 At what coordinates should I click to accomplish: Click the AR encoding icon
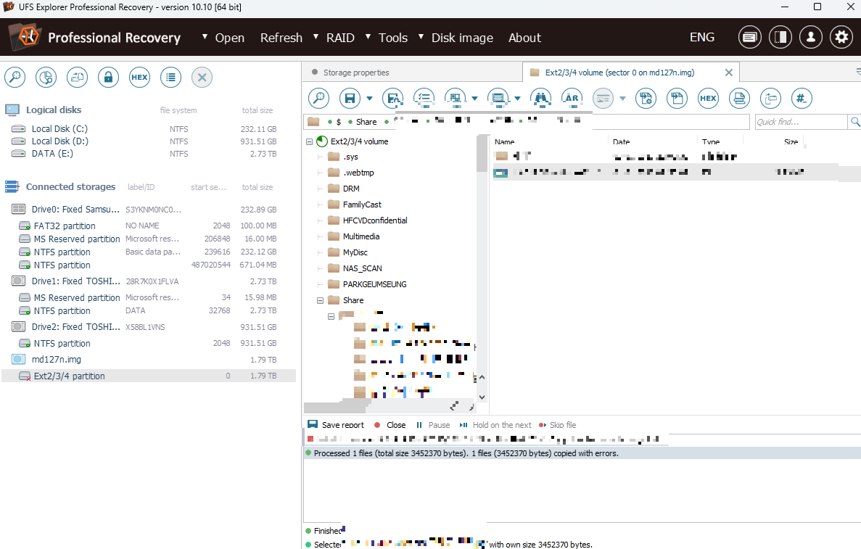tap(572, 99)
